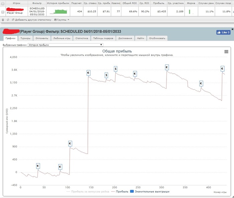This screenshot has height=198, width=234.
Task: Click the profit value $3,435
Action: point(161,11)
